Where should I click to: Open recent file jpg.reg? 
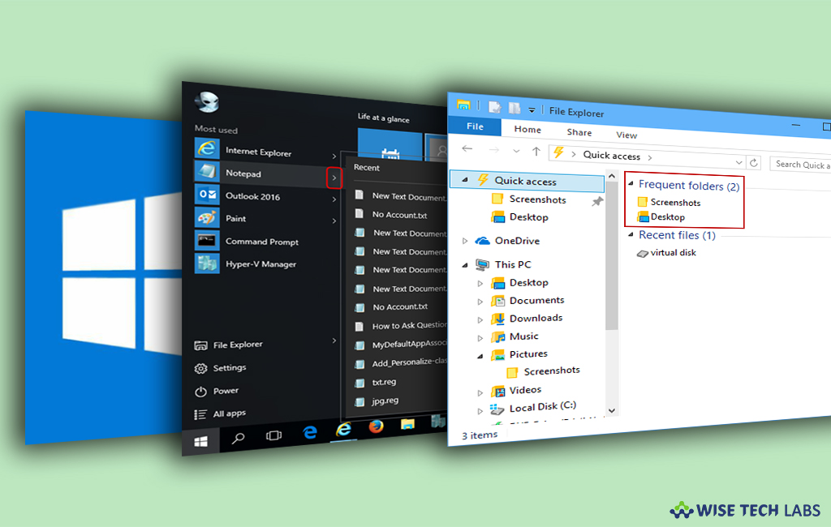[x=385, y=401]
